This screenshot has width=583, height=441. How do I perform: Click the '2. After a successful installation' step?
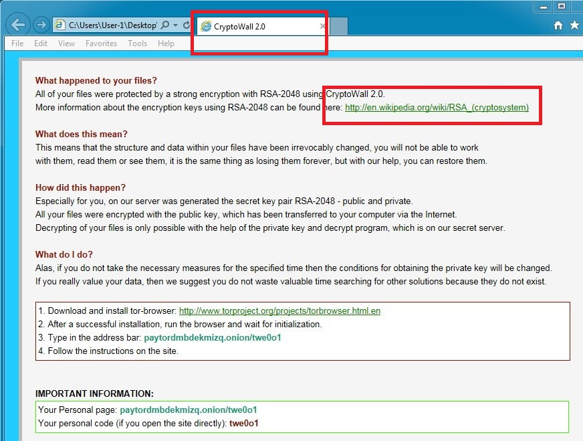[x=180, y=324]
